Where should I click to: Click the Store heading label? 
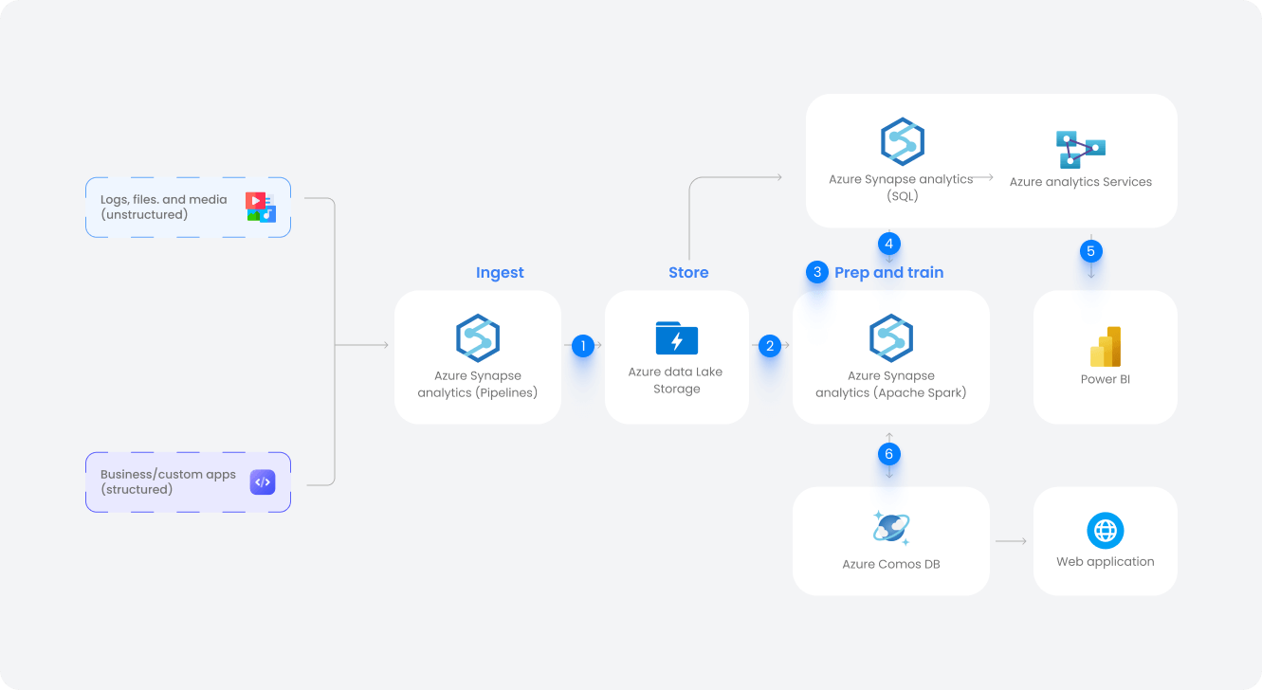[x=688, y=272]
